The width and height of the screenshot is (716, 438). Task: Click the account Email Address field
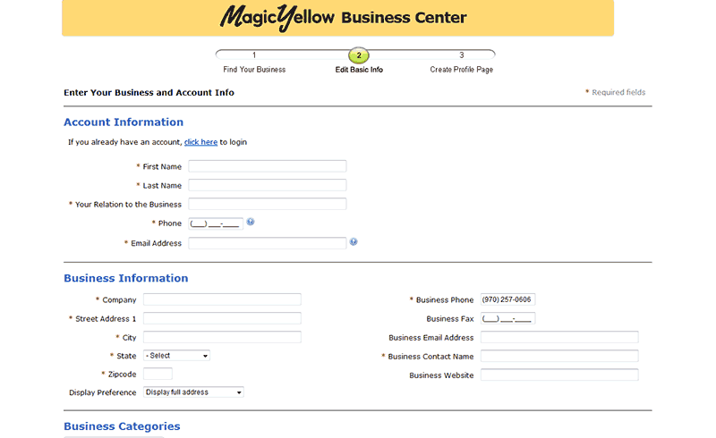268,243
